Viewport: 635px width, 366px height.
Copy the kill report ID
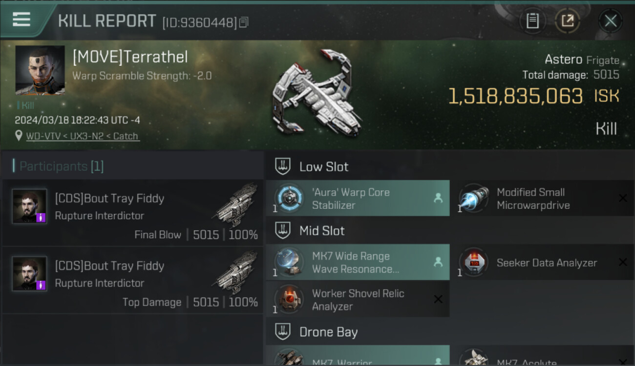point(244,22)
